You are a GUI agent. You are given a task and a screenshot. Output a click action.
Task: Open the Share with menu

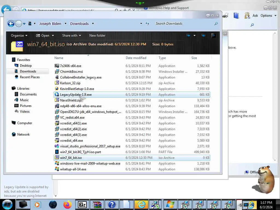pos(71,36)
